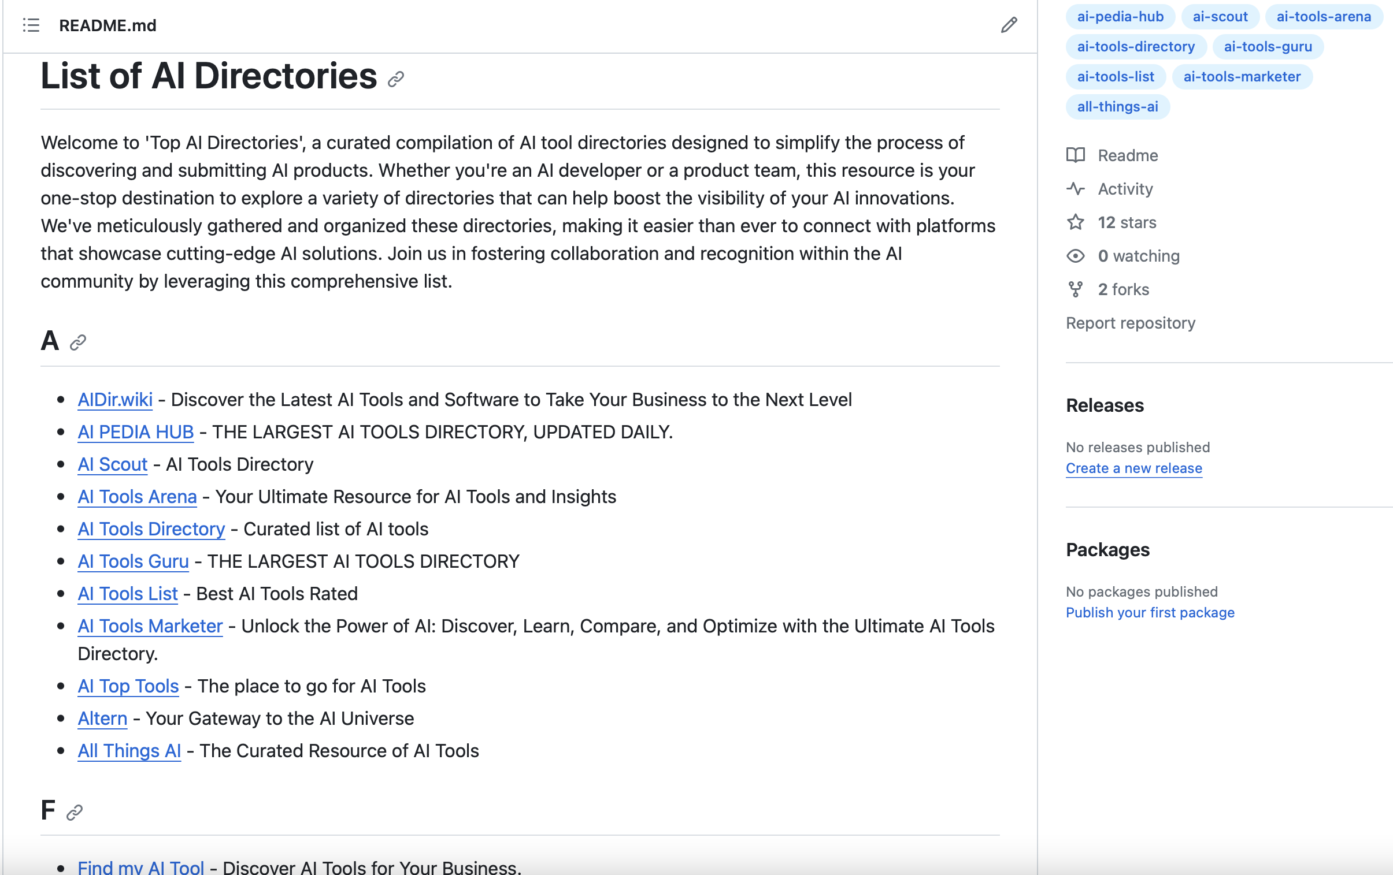Image resolution: width=1393 pixels, height=875 pixels.
Task: Click Report repository
Action: [x=1131, y=322]
